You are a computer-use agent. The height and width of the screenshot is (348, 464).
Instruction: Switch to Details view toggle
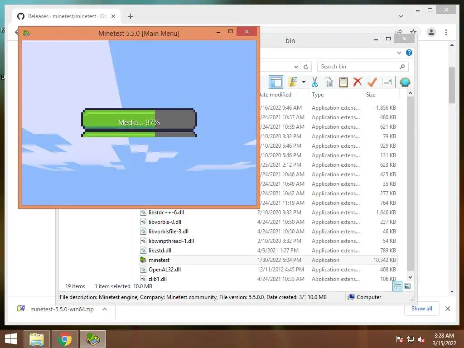pos(397,286)
